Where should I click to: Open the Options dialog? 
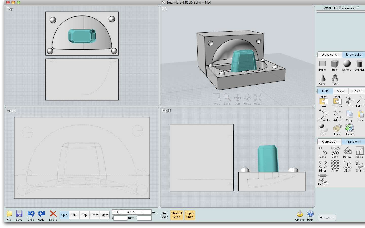(x=300, y=215)
